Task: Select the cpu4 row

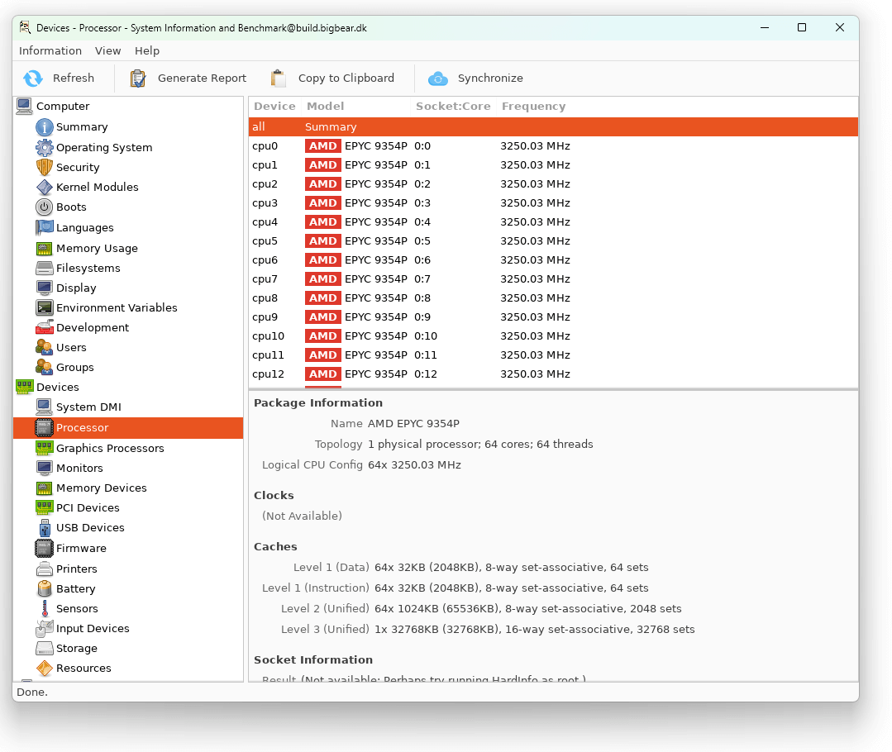Action: coord(553,222)
